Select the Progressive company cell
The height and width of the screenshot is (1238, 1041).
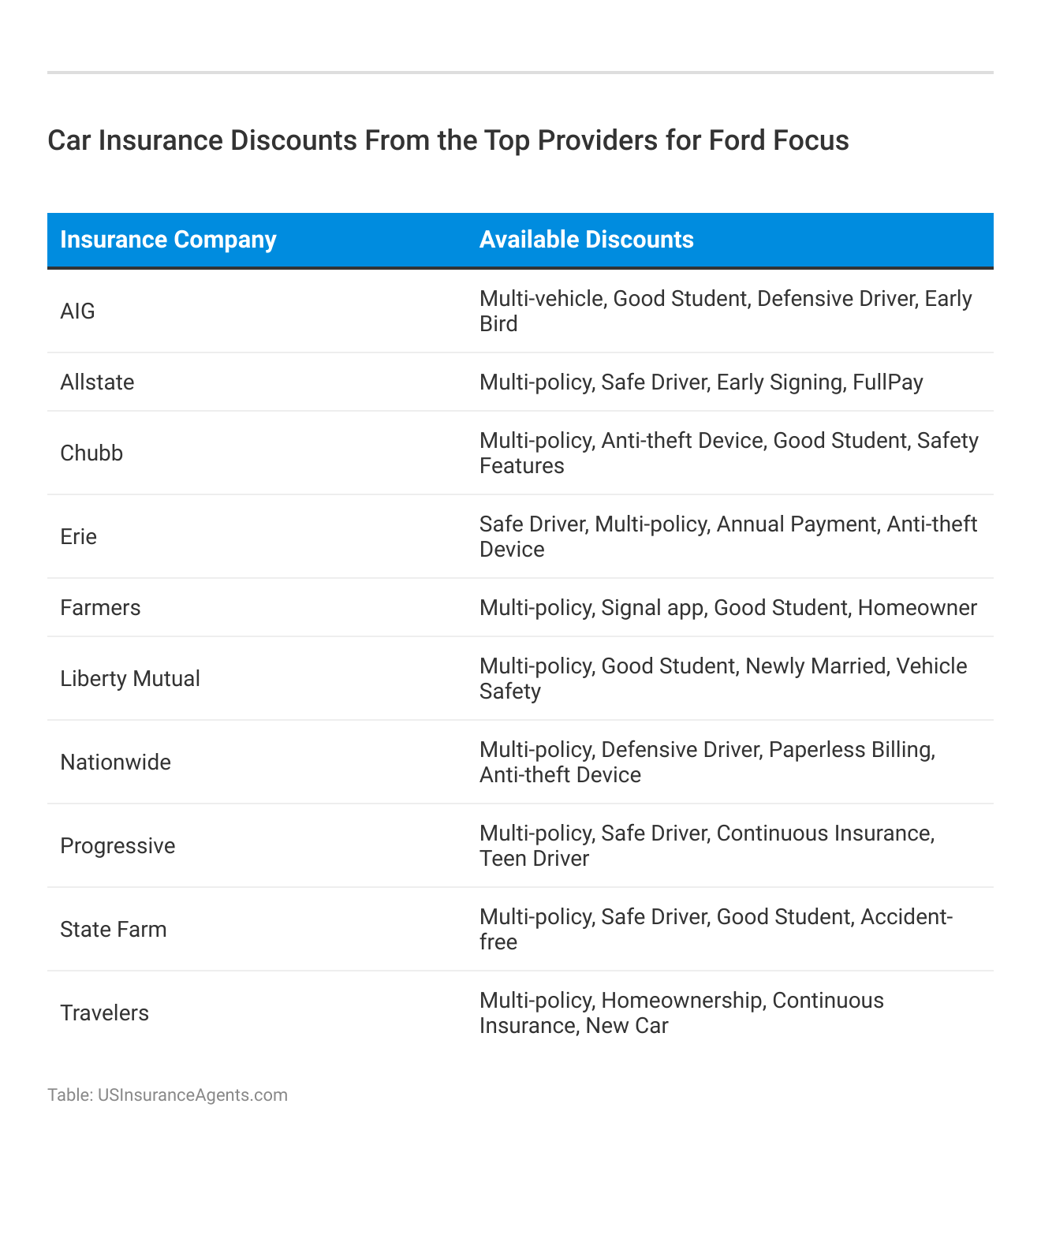pyautogui.click(x=118, y=846)
